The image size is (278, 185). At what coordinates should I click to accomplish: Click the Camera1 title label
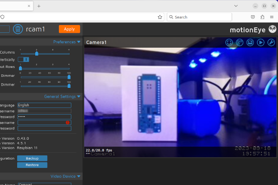click(x=96, y=42)
